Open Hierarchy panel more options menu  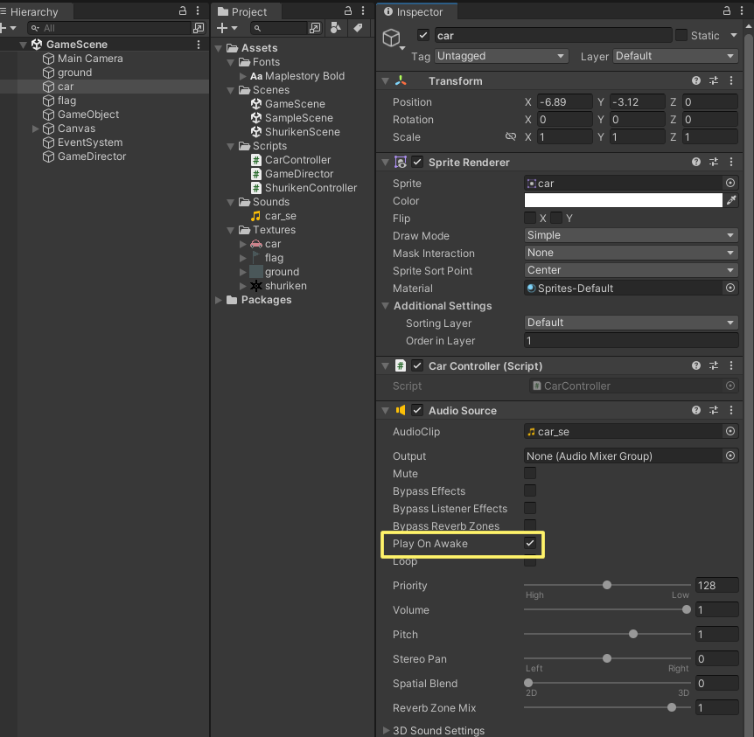(198, 10)
